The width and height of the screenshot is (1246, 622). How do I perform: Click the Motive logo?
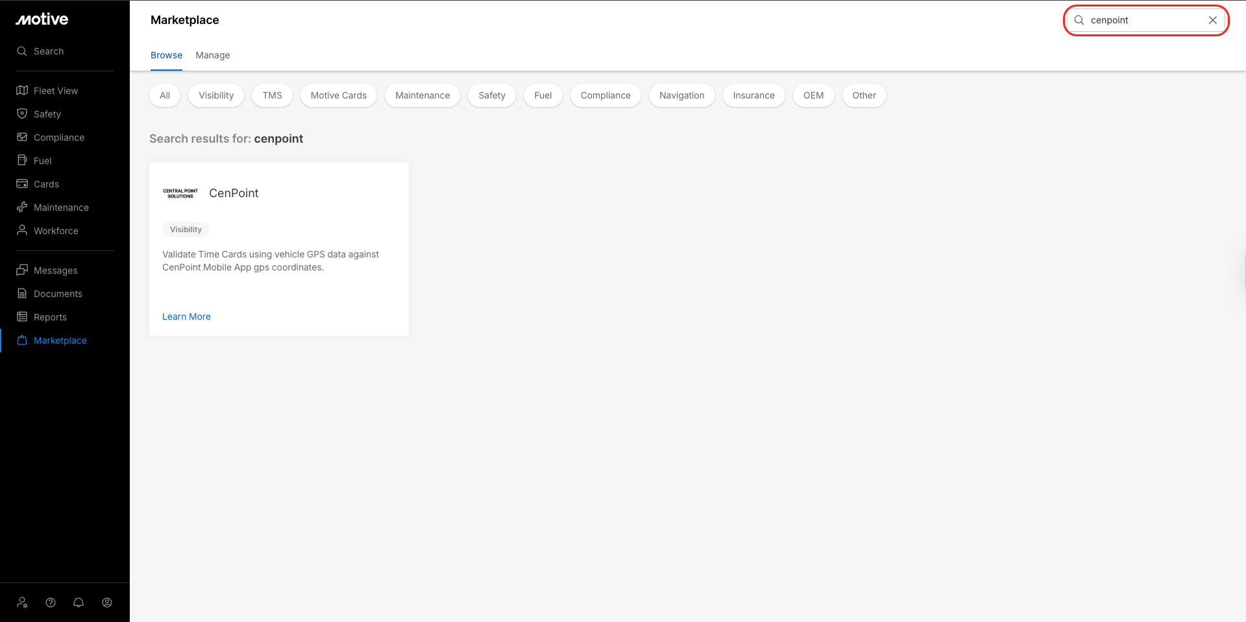point(42,19)
